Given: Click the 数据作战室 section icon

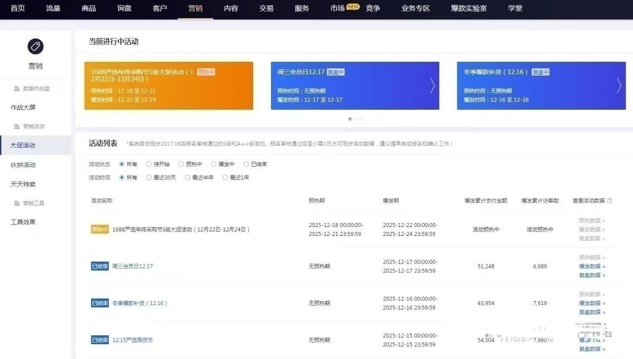Looking at the screenshot, I should [x=17, y=89].
